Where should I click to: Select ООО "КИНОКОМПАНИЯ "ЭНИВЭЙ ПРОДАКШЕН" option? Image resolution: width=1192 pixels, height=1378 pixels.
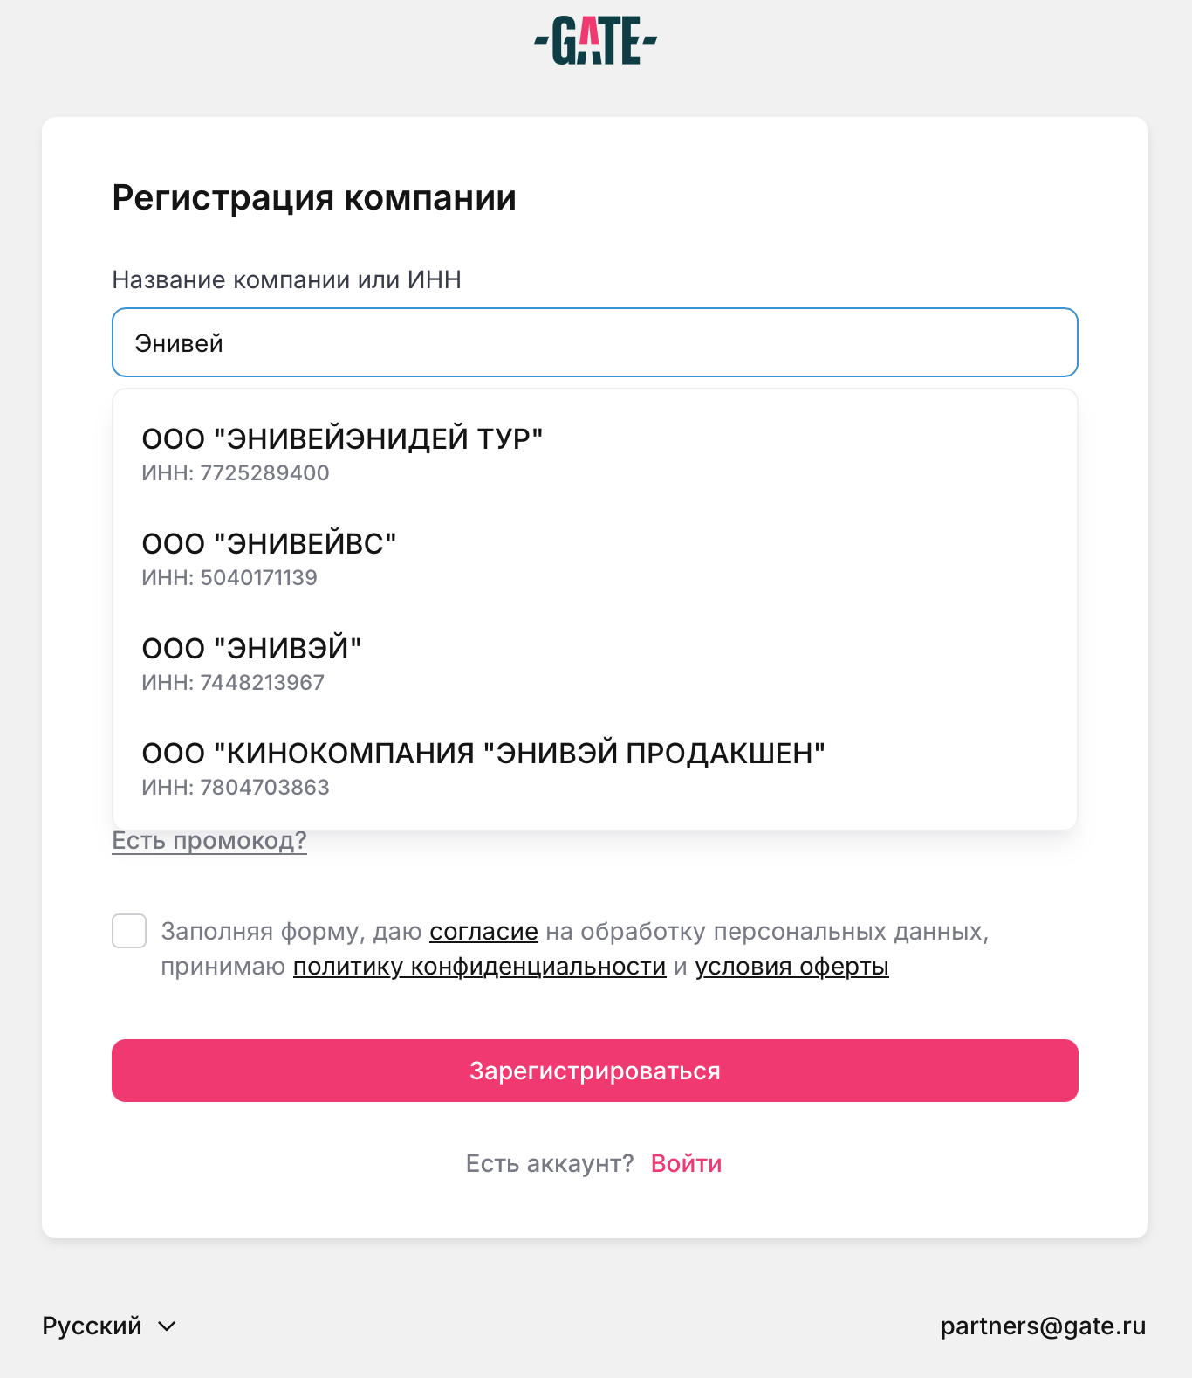[x=483, y=754]
